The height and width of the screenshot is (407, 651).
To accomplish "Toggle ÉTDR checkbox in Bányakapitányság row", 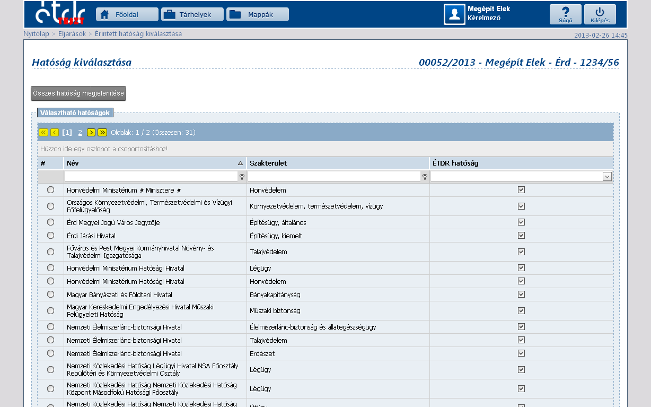I will 521,295.
